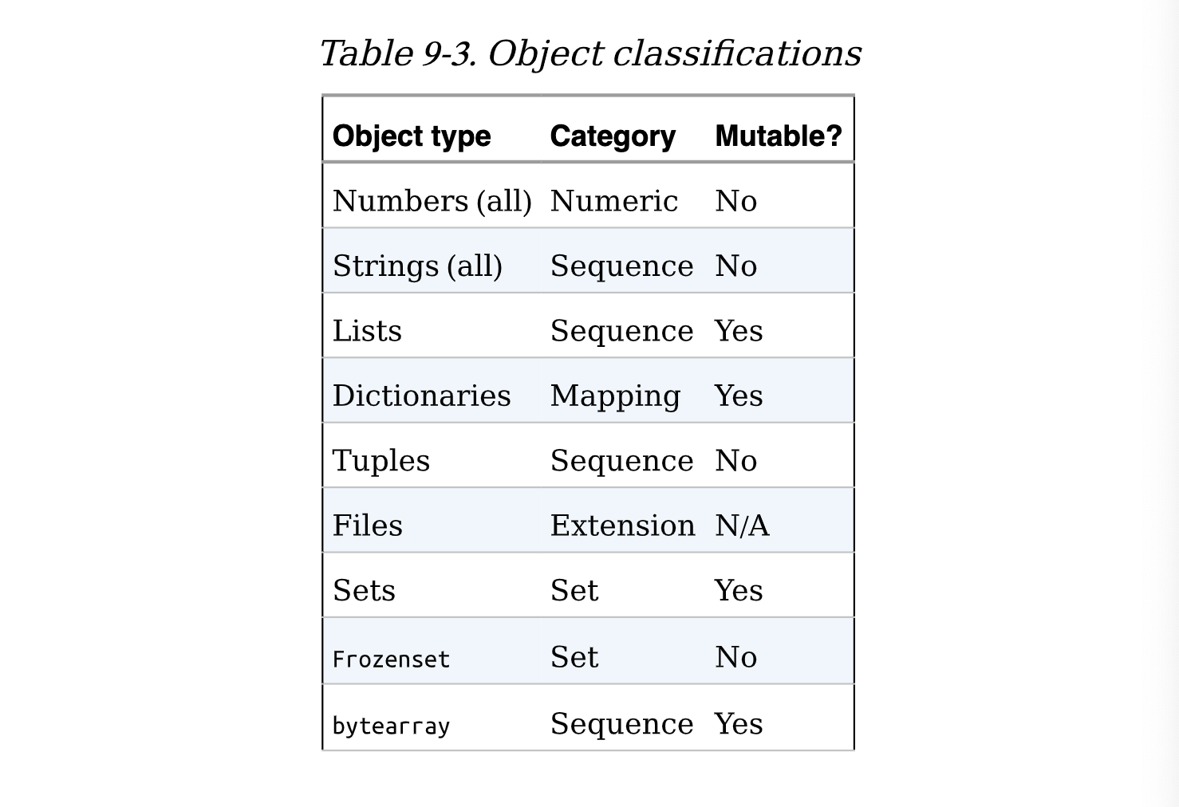Select the Object type column header
This screenshot has width=1179, height=807.
point(412,136)
